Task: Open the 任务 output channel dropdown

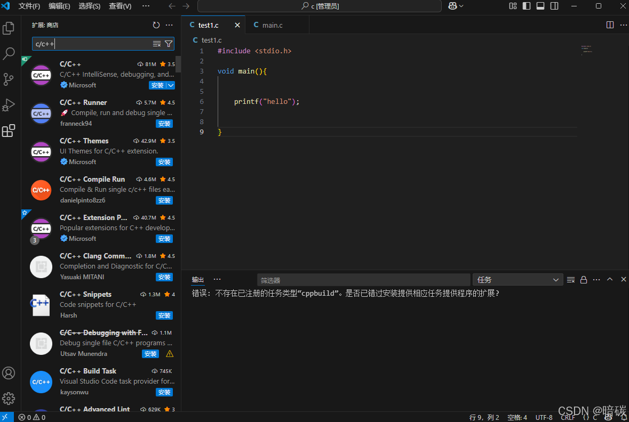Action: pos(517,280)
